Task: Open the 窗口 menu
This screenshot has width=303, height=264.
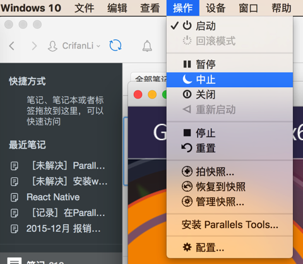Action: point(248,8)
